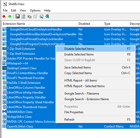
Task: Click the LibreOffice Infotip Handler row icon
Action: (x=4, y=93)
